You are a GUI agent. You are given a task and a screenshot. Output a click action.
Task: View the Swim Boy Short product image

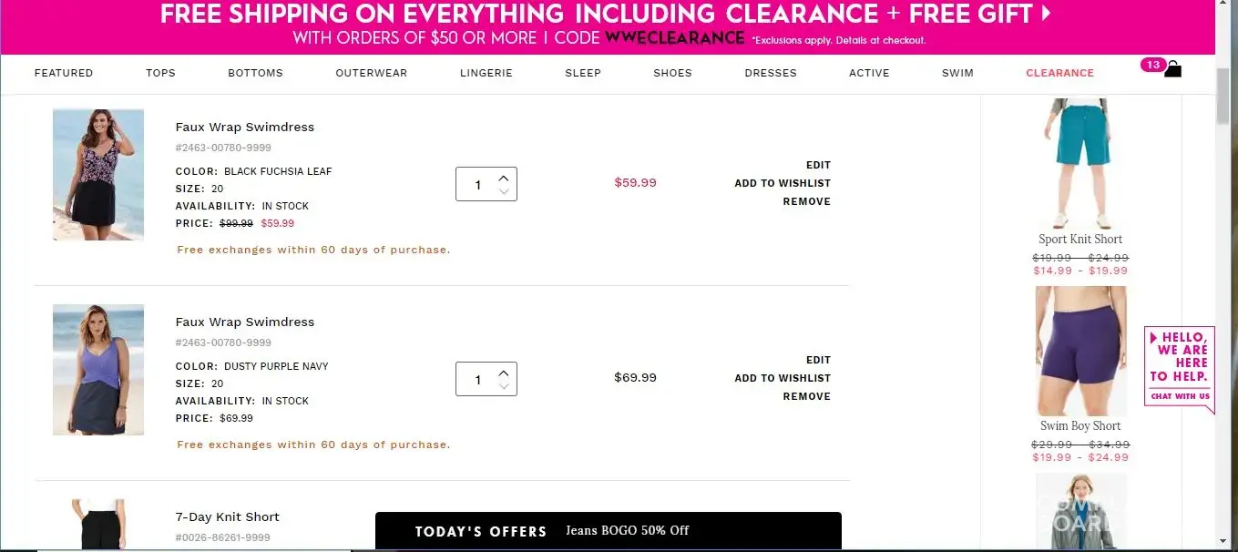[x=1081, y=351]
